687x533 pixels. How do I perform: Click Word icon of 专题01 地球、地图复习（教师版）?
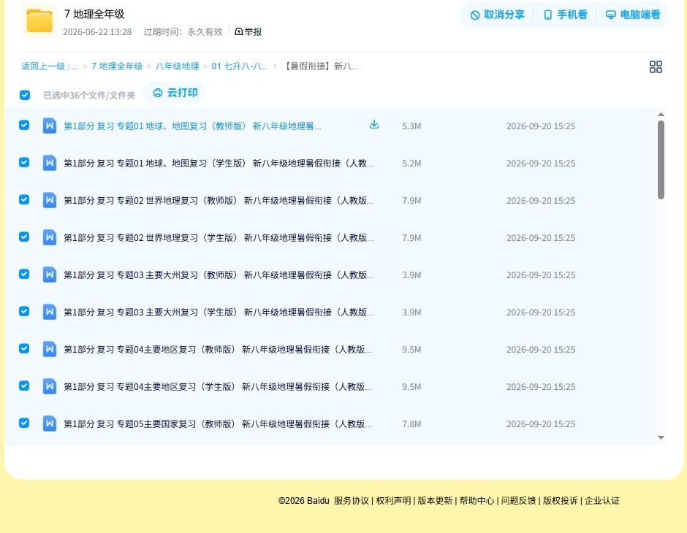pos(50,126)
